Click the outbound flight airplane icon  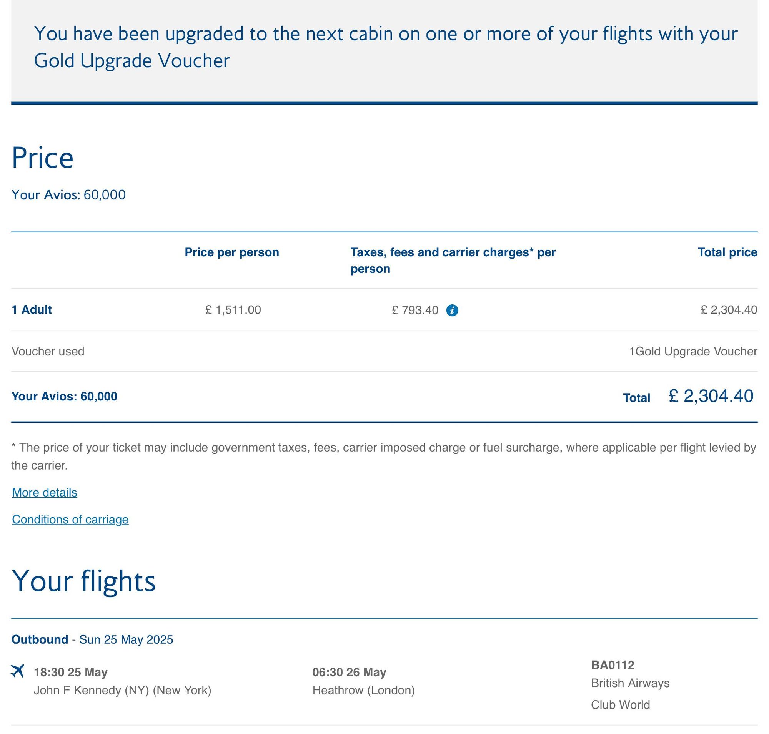coord(18,671)
